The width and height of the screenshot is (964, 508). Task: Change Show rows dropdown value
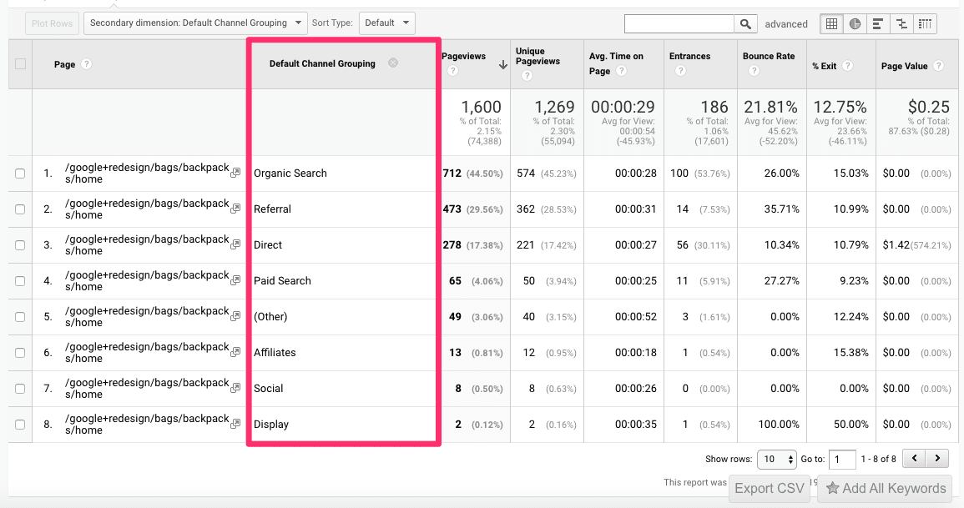coord(777,459)
